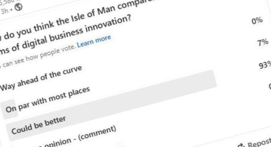Image resolution: width=271 pixels, height=147 pixels.
Task: Click the 93% result bar for Could be better
Action: pos(111,105)
